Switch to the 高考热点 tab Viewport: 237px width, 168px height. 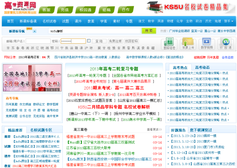pos(180,68)
